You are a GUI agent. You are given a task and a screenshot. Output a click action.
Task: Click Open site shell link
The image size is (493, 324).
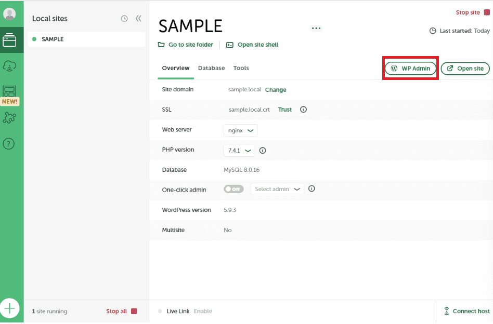pyautogui.click(x=258, y=45)
